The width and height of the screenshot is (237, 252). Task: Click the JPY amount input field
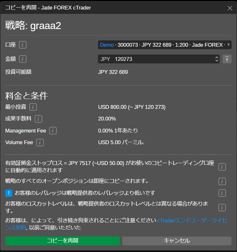coord(158,59)
